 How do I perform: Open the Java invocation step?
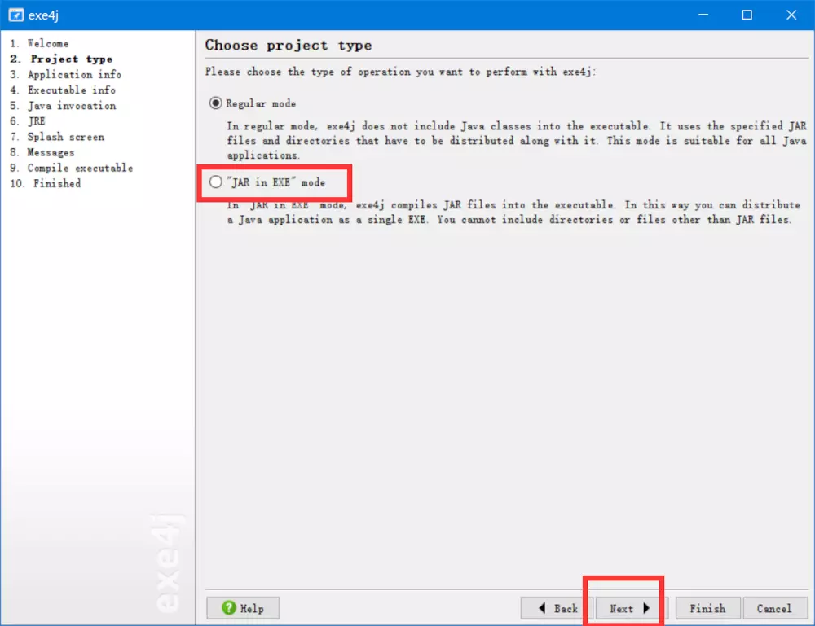71,105
